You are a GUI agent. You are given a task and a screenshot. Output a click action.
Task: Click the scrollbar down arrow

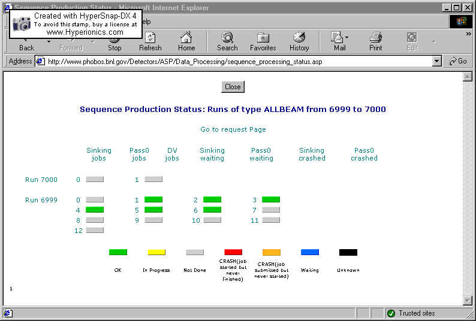pos(467,301)
